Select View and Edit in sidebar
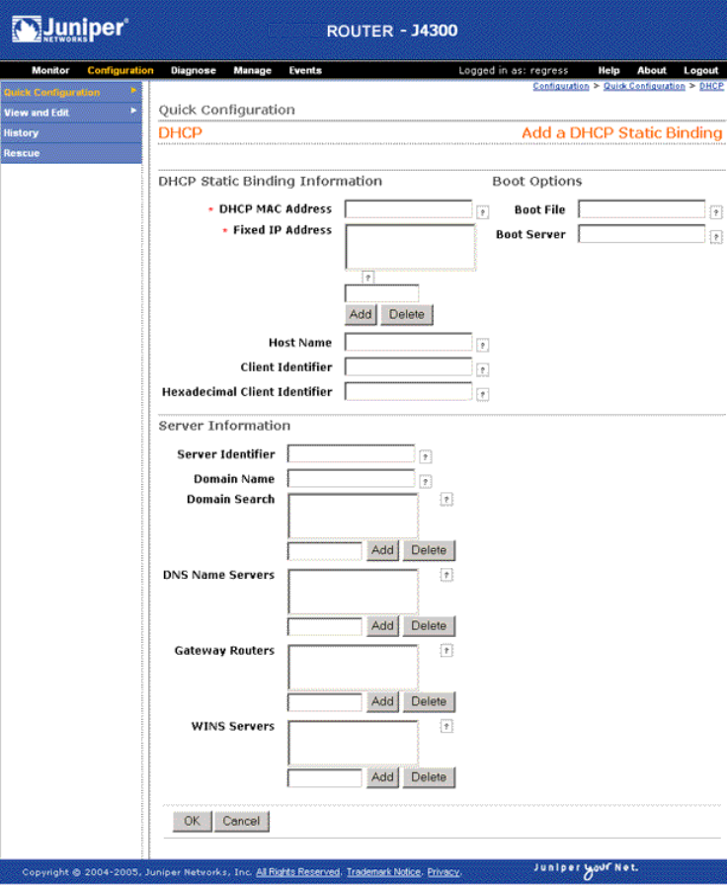The width and height of the screenshot is (727, 885). point(71,113)
